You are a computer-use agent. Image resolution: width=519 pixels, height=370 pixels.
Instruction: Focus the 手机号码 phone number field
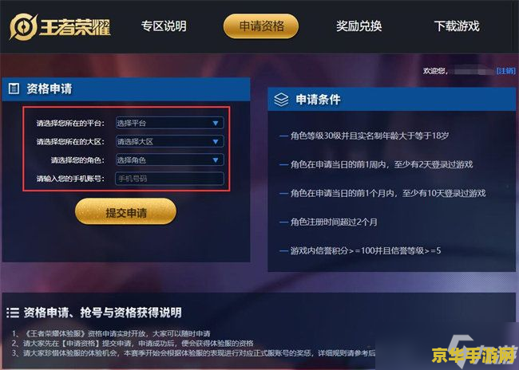point(169,179)
